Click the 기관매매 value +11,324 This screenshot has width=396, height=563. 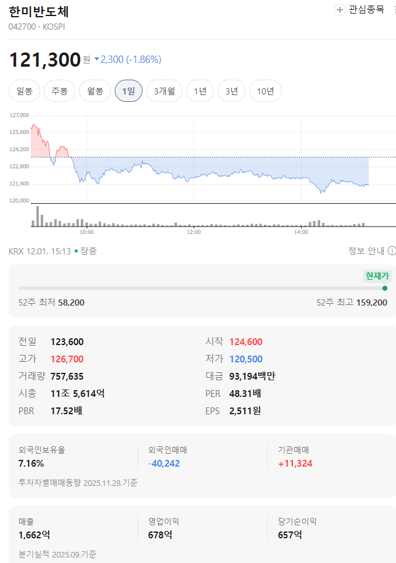click(295, 464)
